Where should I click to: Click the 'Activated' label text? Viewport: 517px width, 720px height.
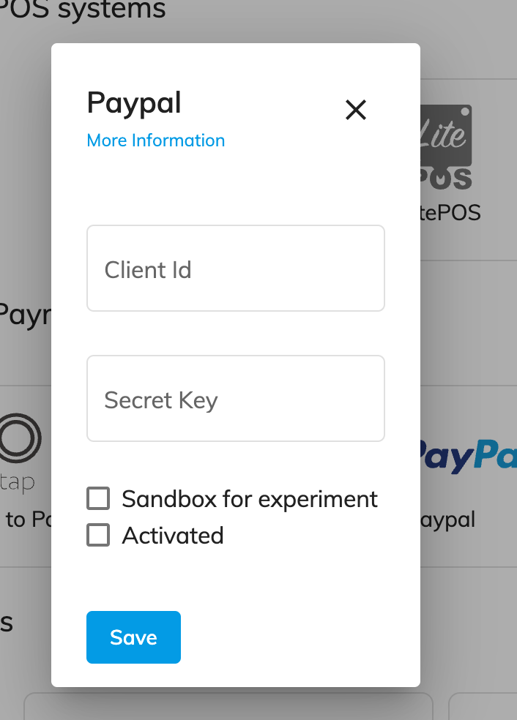coord(173,536)
